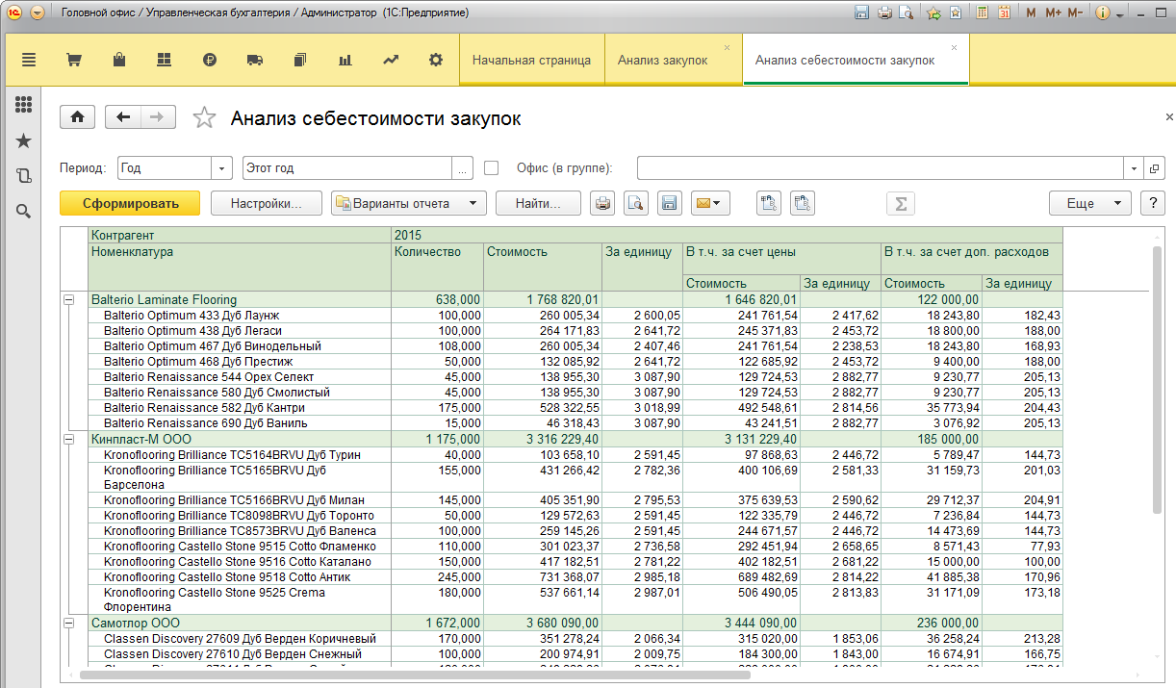Image resolution: width=1176 pixels, height=688 pixels.
Task: Open search magnifier in left sidebar
Action: (24, 212)
